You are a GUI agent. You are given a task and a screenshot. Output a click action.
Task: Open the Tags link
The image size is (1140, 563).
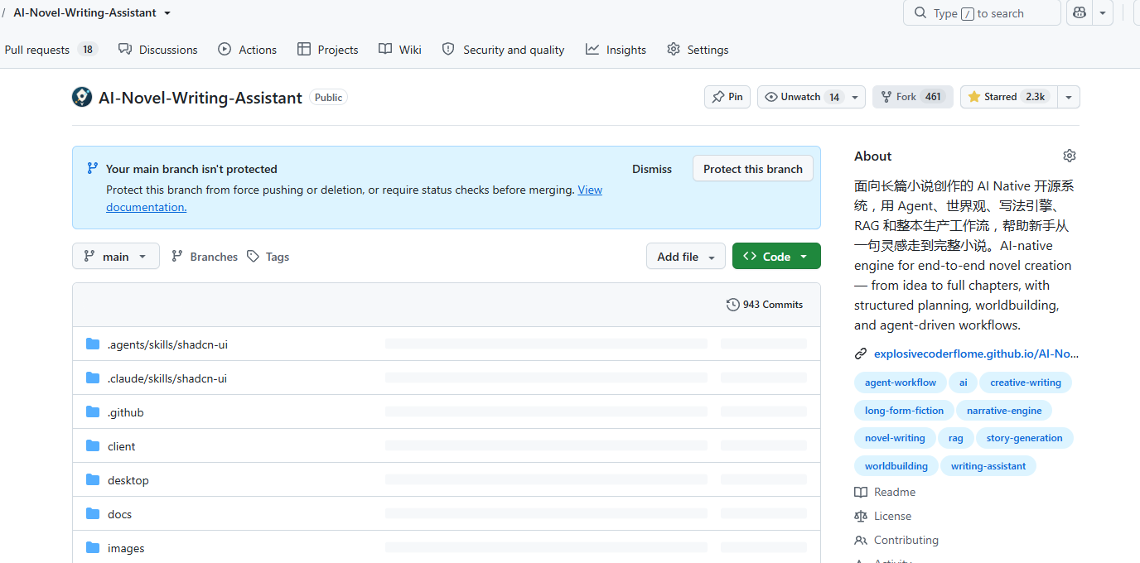click(268, 257)
